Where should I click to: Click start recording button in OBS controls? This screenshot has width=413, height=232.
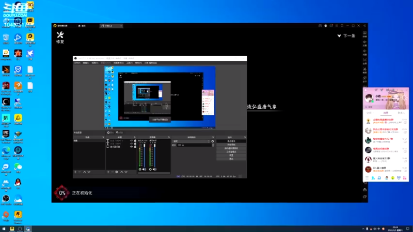(231, 145)
